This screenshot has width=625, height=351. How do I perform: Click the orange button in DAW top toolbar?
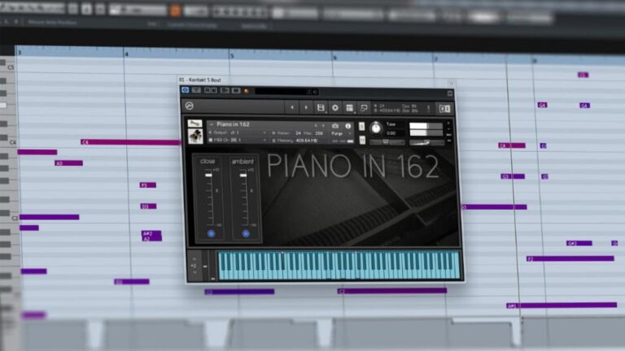175,10
